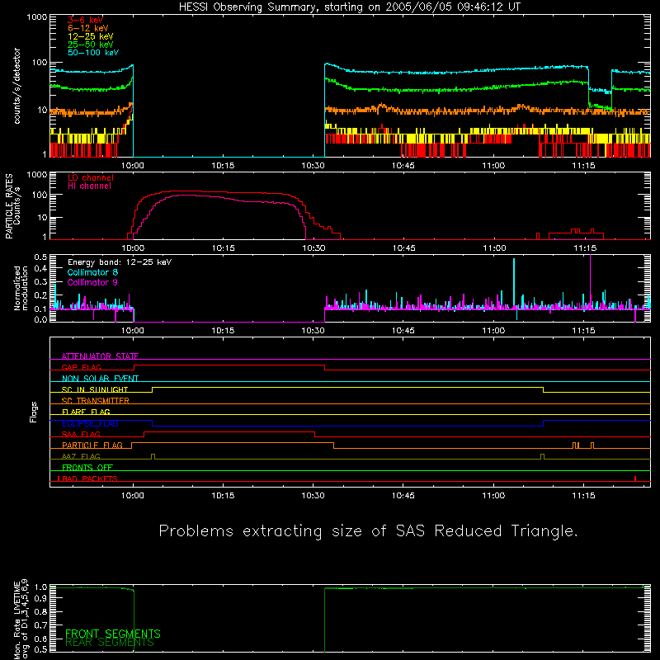This screenshot has width=660, height=660.
Task: Click the '11:00' tick under the modulation plot
Action: [493, 331]
